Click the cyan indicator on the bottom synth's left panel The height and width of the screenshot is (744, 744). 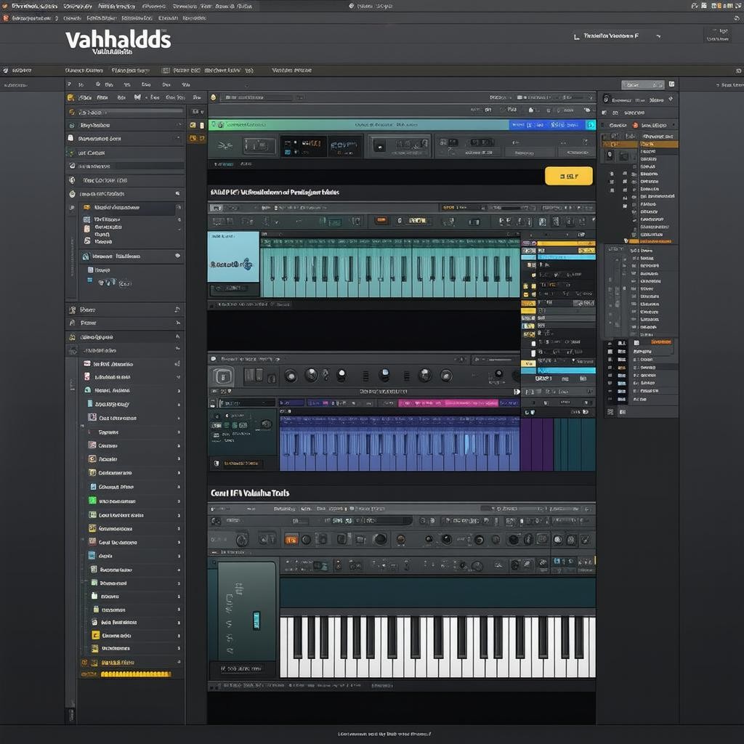(x=256, y=619)
